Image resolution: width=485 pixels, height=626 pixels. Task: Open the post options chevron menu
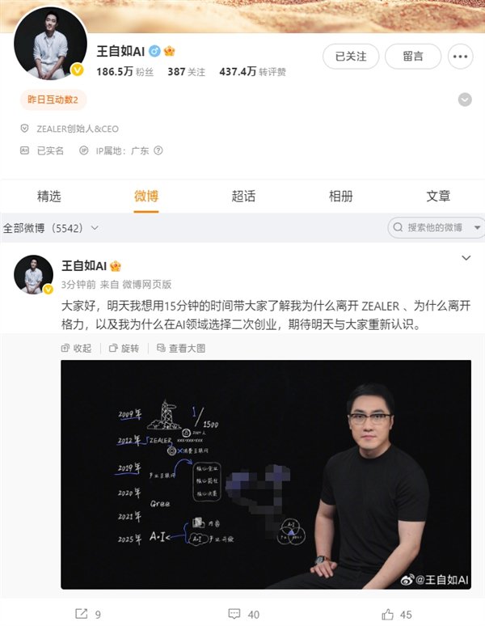(466, 258)
